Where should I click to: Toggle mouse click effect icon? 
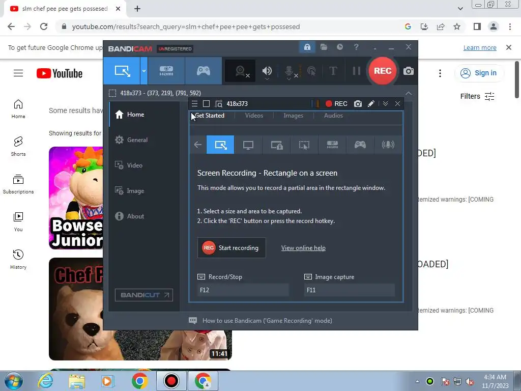(x=311, y=71)
